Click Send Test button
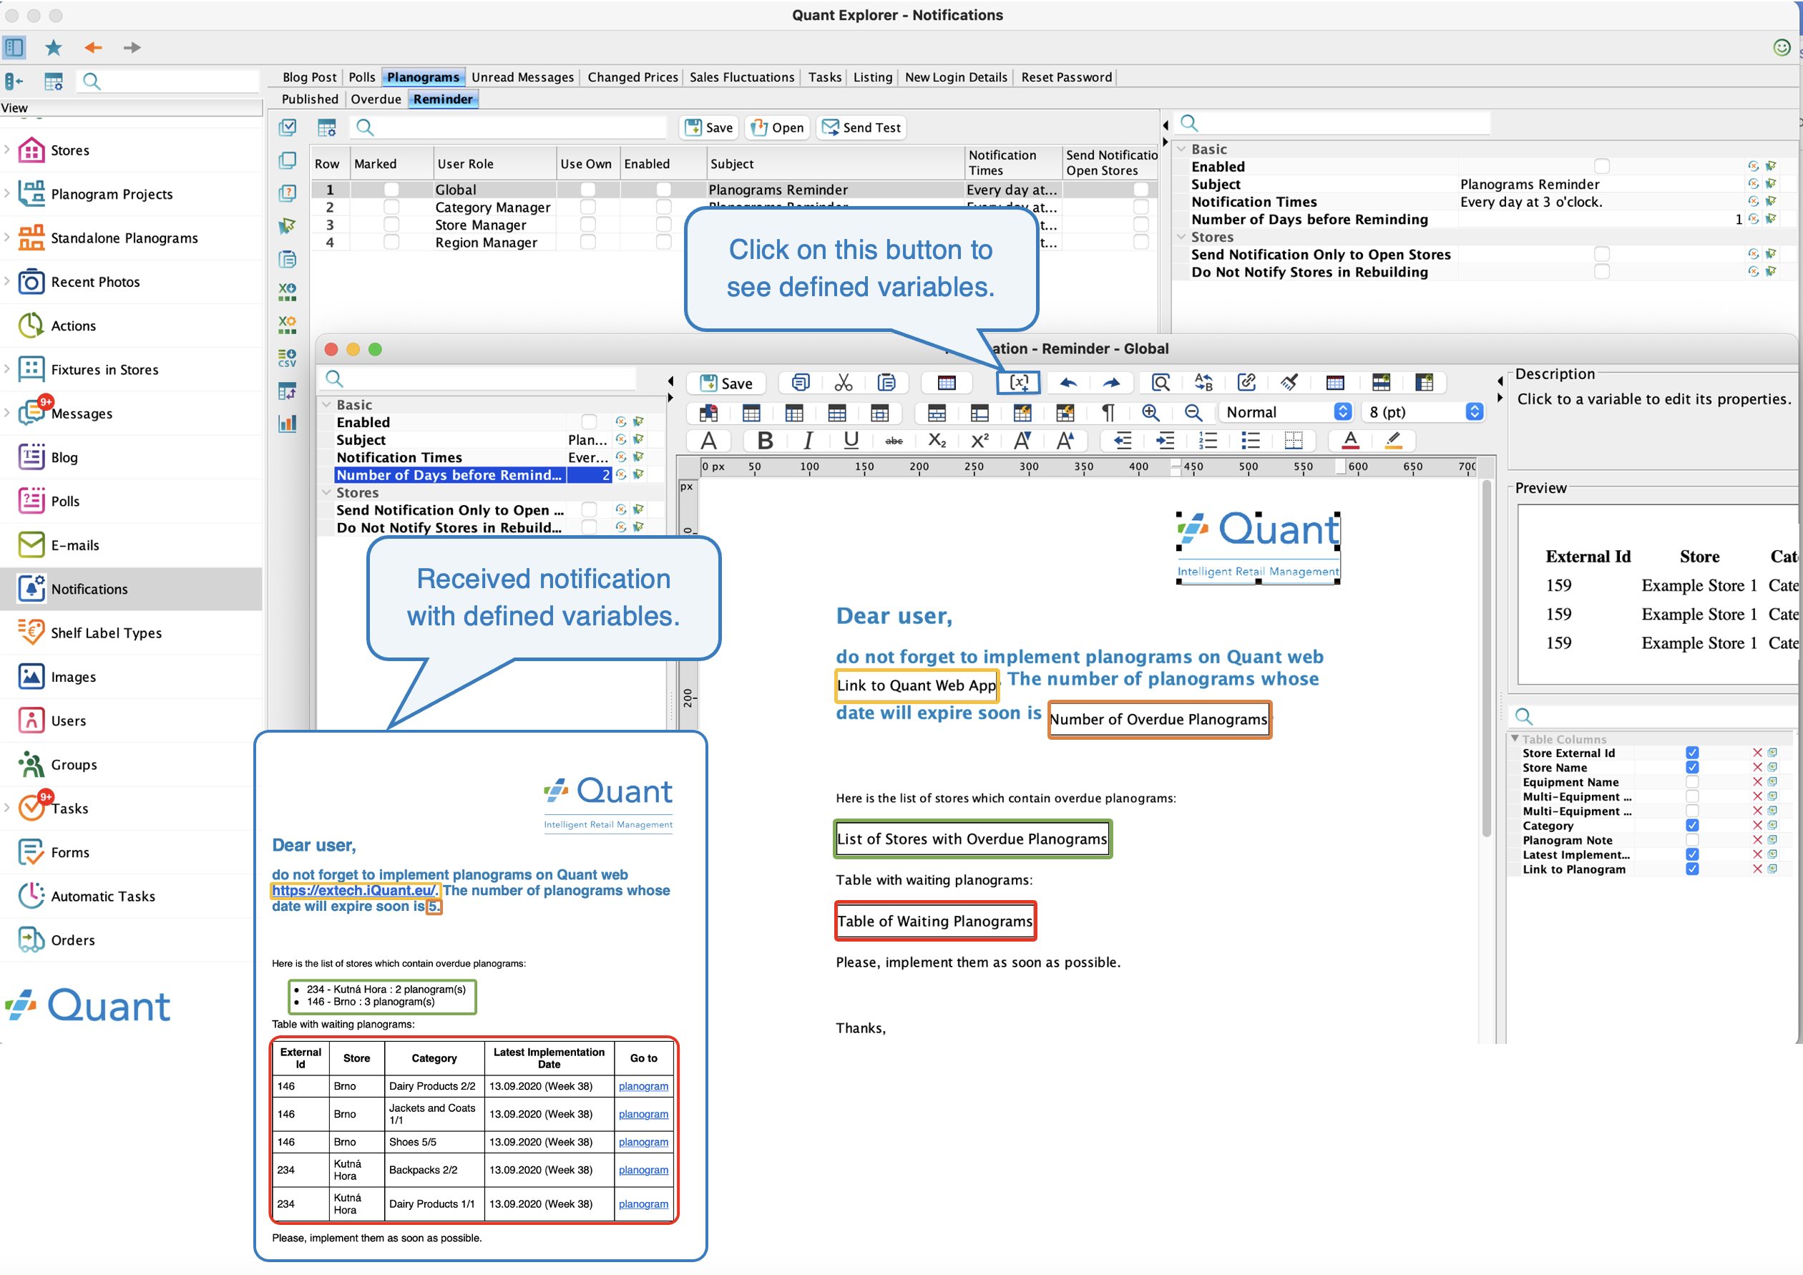This screenshot has height=1275, width=1803. 861,127
